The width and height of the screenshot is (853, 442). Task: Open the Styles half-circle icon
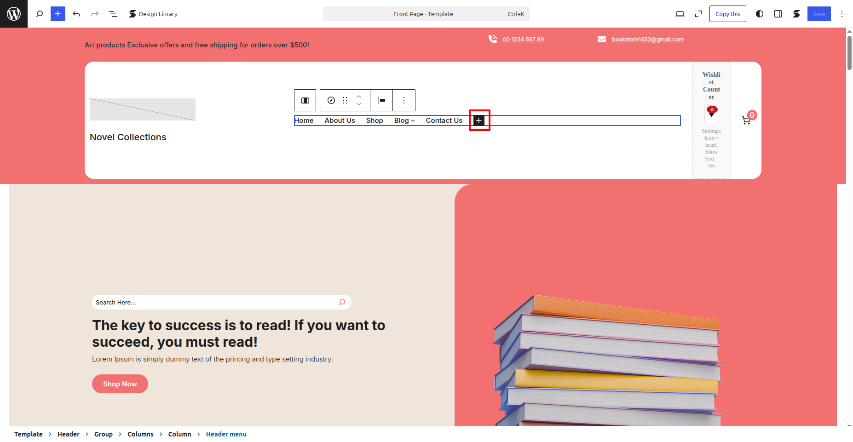[x=760, y=14]
